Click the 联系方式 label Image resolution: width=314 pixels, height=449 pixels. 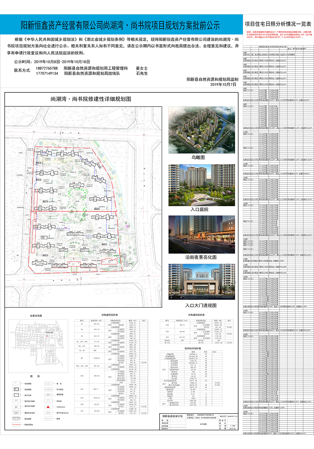pyautogui.click(x=23, y=70)
